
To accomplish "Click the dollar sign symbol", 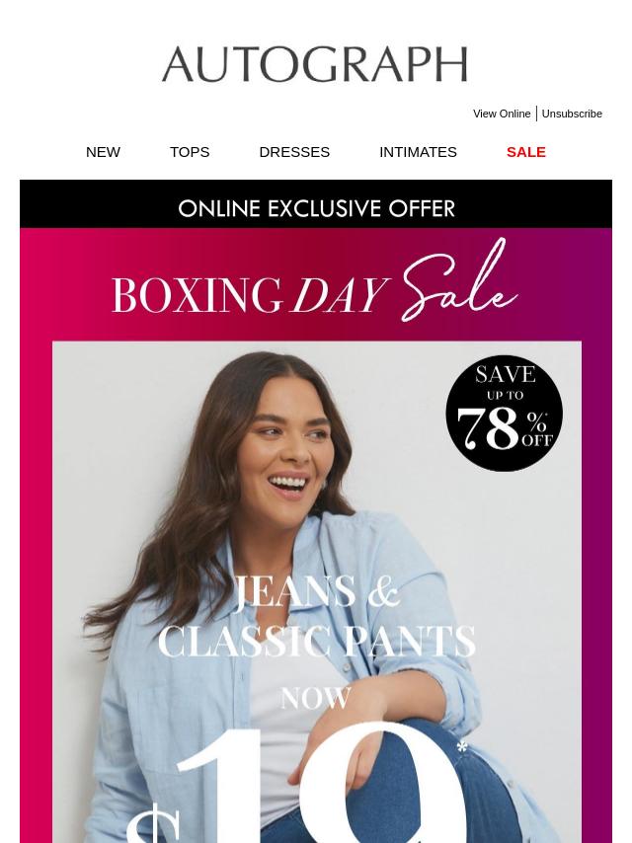I will tap(152, 822).
